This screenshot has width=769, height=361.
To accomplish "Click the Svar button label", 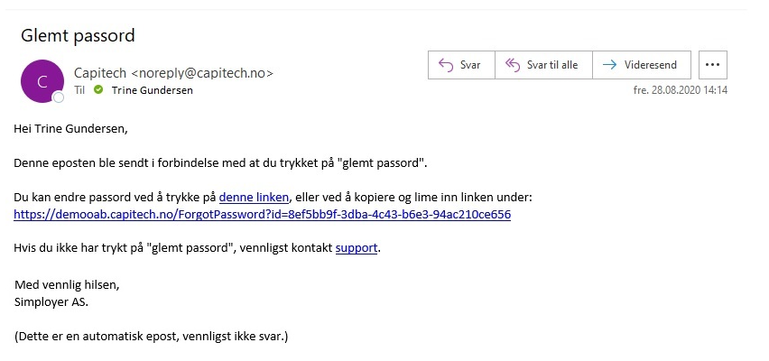I will pos(470,65).
